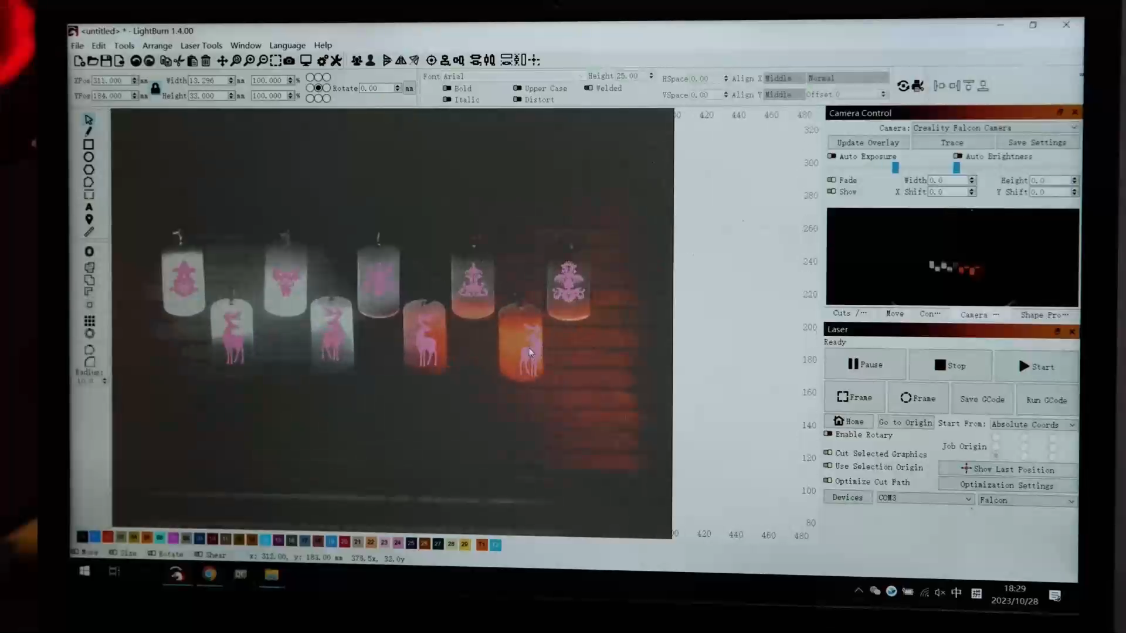1126x633 pixels.
Task: Toggle the Enable Rotary switch
Action: point(828,434)
